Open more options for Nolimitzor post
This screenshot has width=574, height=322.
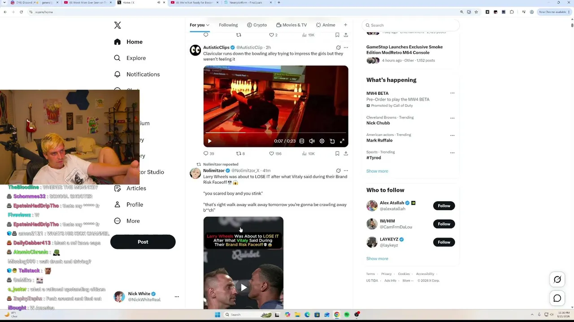(346, 170)
